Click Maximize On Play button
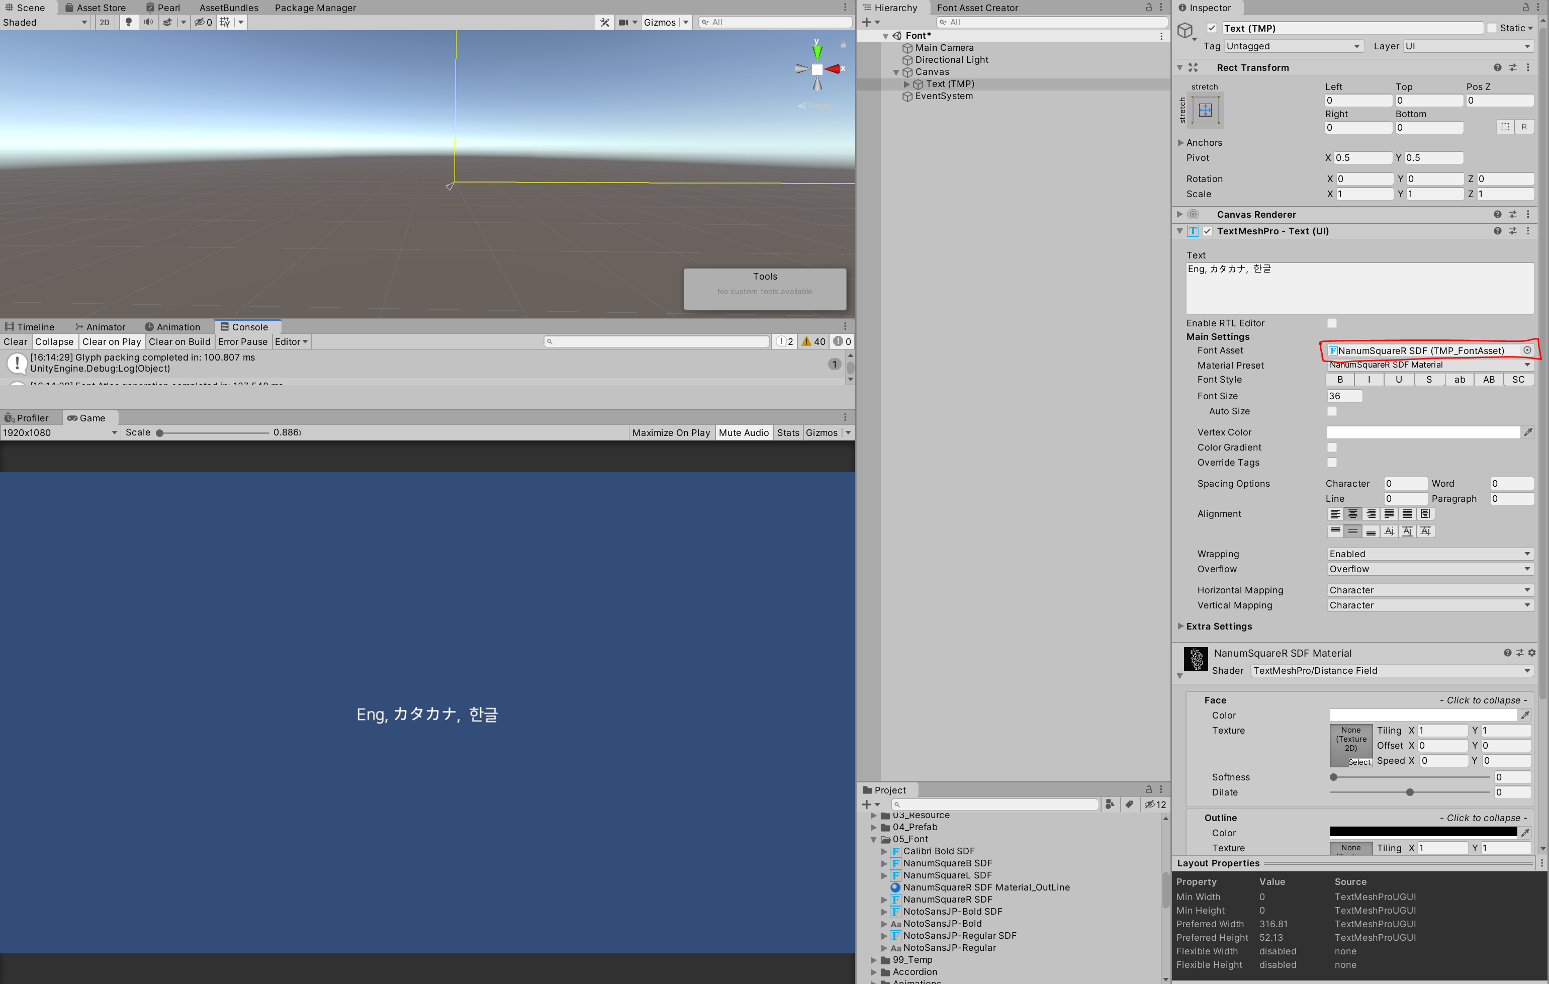The image size is (1549, 984). (671, 433)
